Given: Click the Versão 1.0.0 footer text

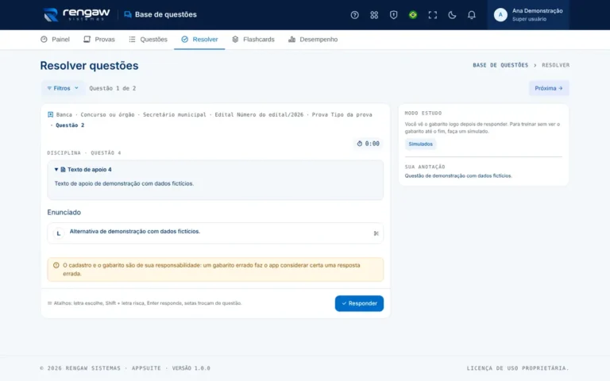Looking at the screenshot, I should (191, 368).
